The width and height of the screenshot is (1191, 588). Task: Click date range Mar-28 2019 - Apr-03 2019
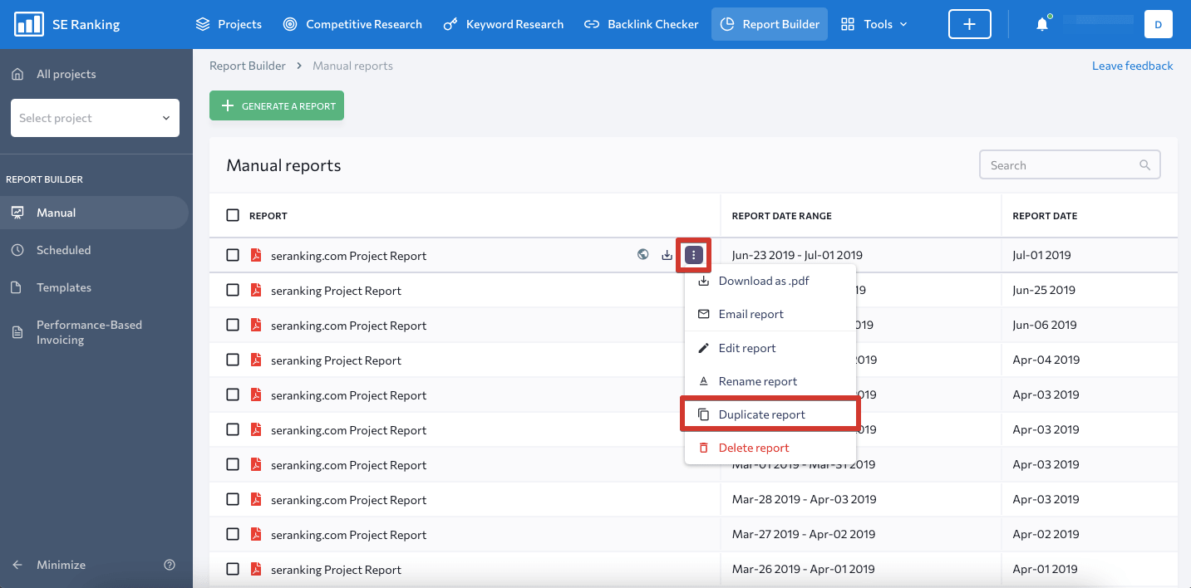click(x=804, y=499)
